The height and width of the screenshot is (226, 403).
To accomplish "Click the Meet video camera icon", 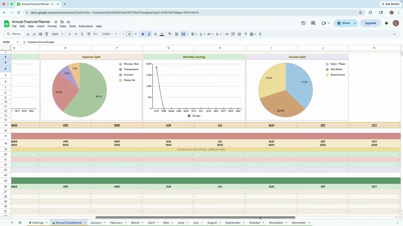I will click(324, 23).
